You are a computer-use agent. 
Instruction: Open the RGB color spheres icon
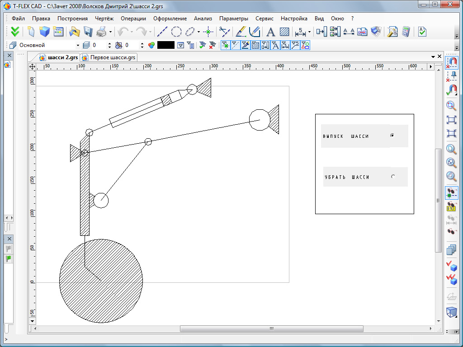[x=151, y=45]
